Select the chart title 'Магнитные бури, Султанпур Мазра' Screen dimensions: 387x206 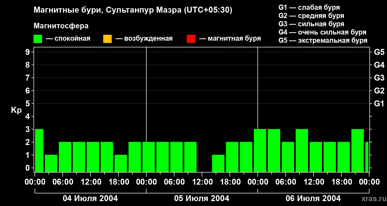[107, 10]
